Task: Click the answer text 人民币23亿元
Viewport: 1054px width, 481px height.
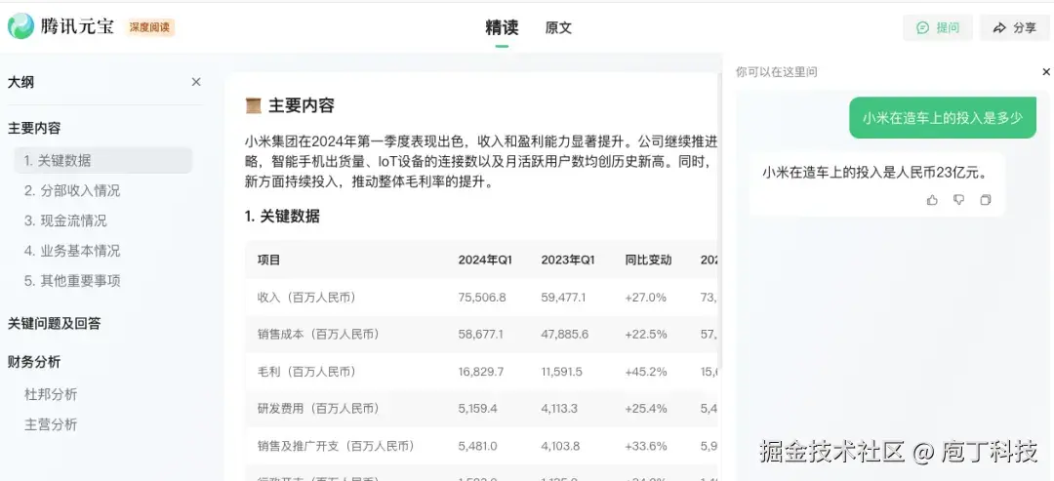Action: click(x=939, y=173)
